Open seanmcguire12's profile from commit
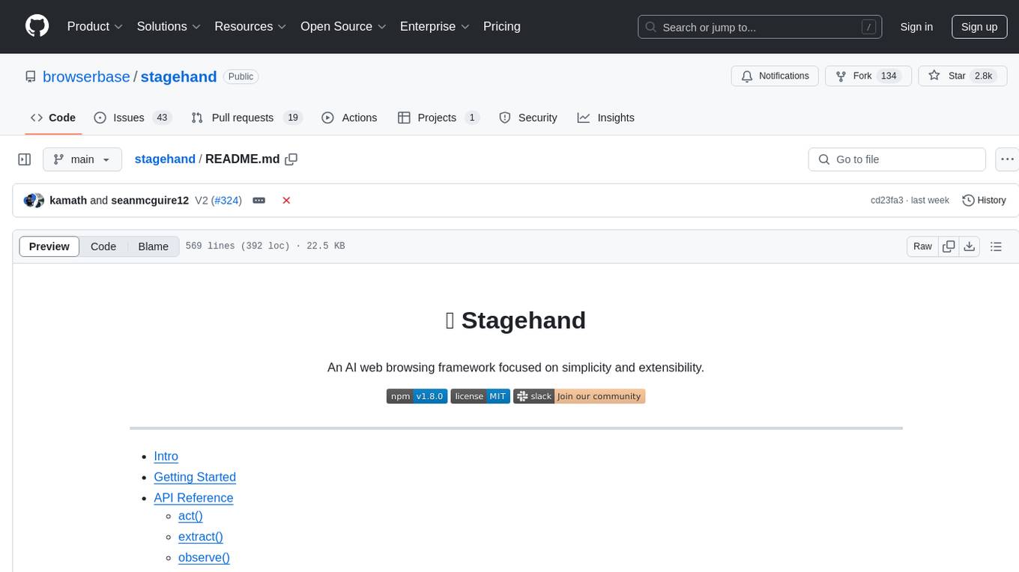1019x572 pixels. 150,200
